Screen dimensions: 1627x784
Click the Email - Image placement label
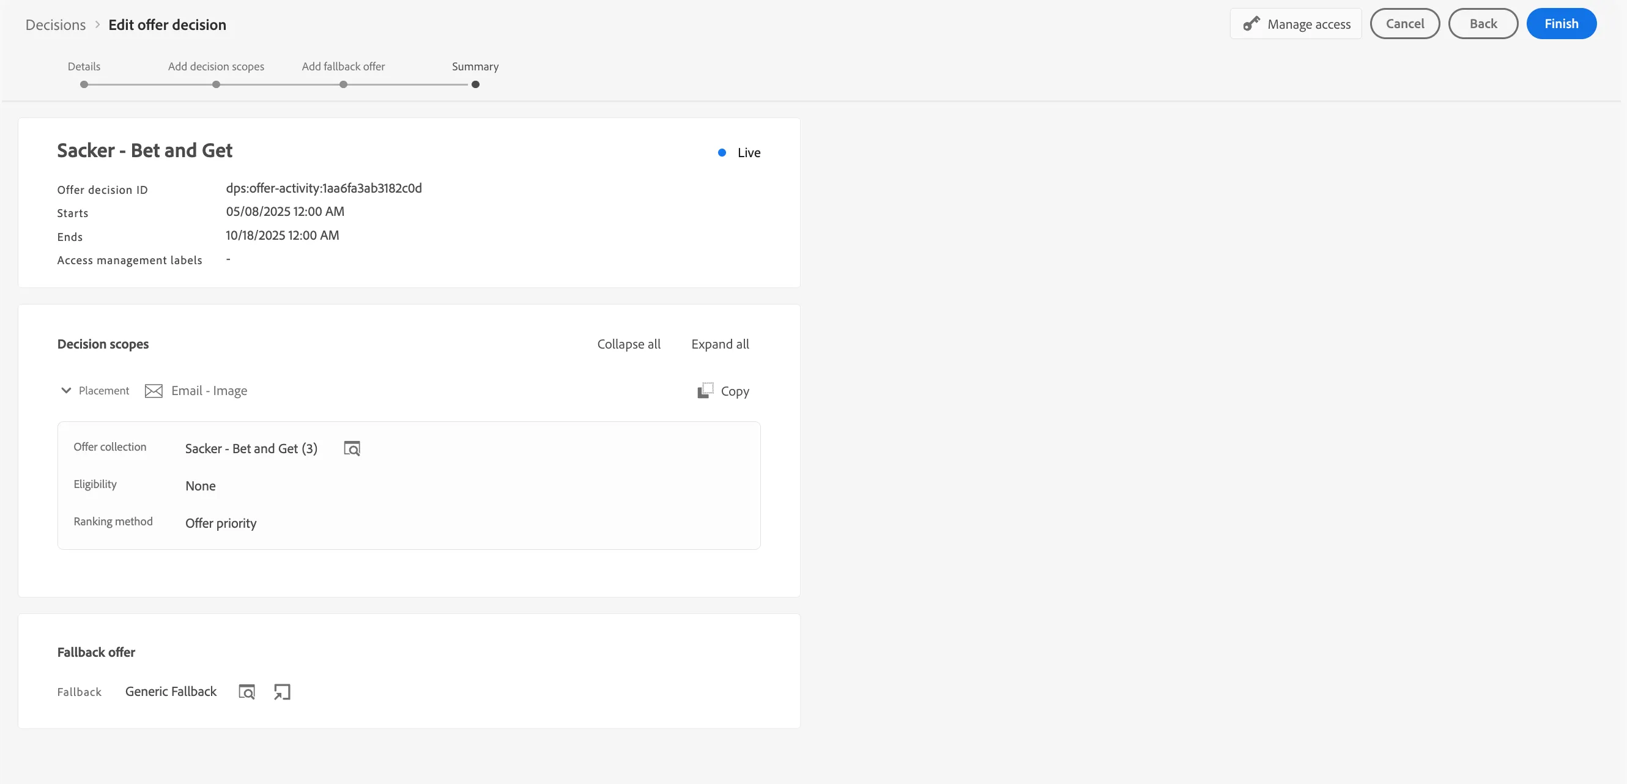[209, 391]
